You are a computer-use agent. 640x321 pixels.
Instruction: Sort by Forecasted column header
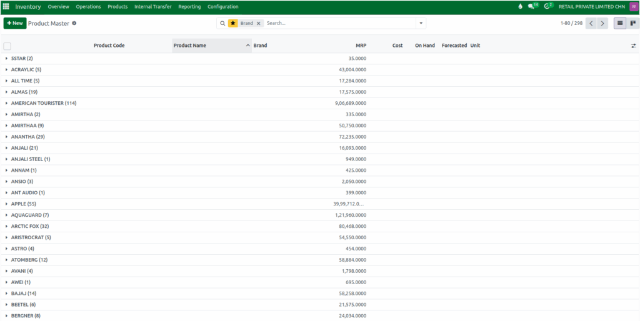(454, 46)
